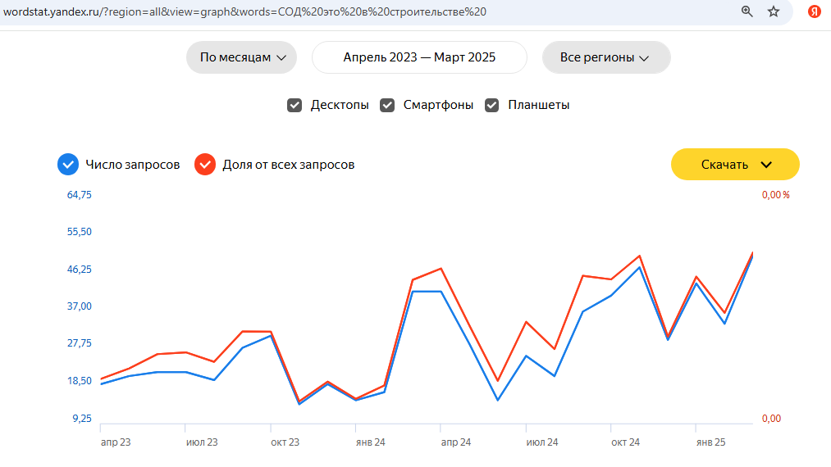Pick the окт 24 axis marker

(x=625, y=442)
